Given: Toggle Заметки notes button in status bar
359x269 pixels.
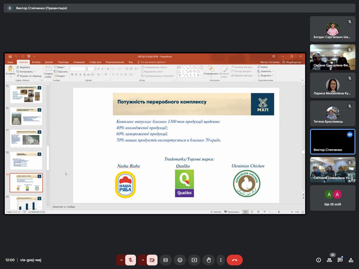Looking at the screenshot, I should (216, 212).
